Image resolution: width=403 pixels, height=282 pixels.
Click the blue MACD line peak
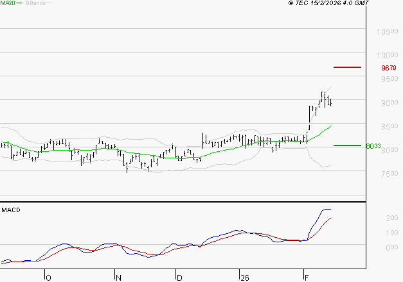327,209
